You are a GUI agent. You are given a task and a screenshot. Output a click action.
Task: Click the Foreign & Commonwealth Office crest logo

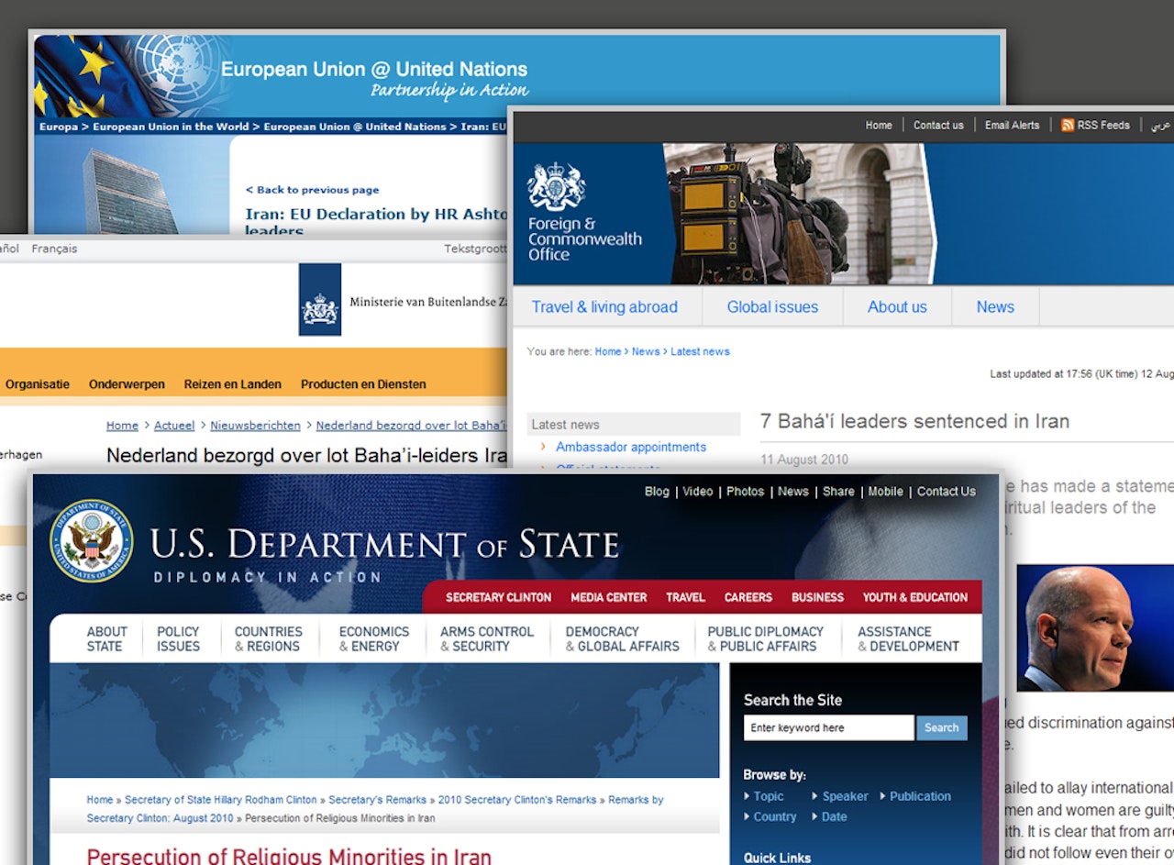click(556, 185)
